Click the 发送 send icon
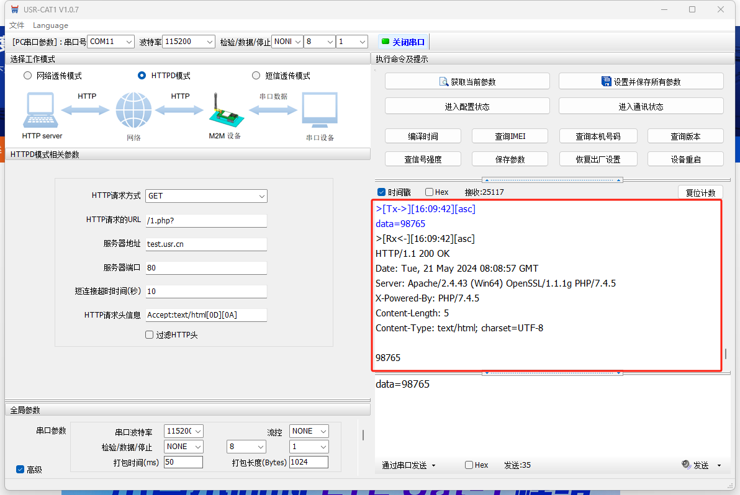The height and width of the screenshot is (495, 740). click(686, 465)
